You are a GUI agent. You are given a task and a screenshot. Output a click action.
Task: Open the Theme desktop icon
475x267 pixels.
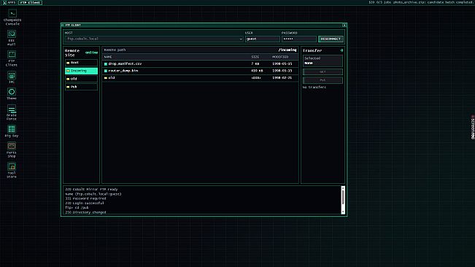point(12,94)
